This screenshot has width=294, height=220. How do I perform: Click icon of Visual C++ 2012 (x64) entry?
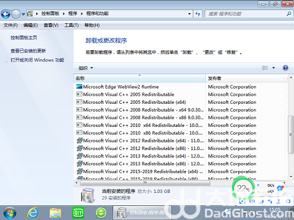click(x=79, y=140)
